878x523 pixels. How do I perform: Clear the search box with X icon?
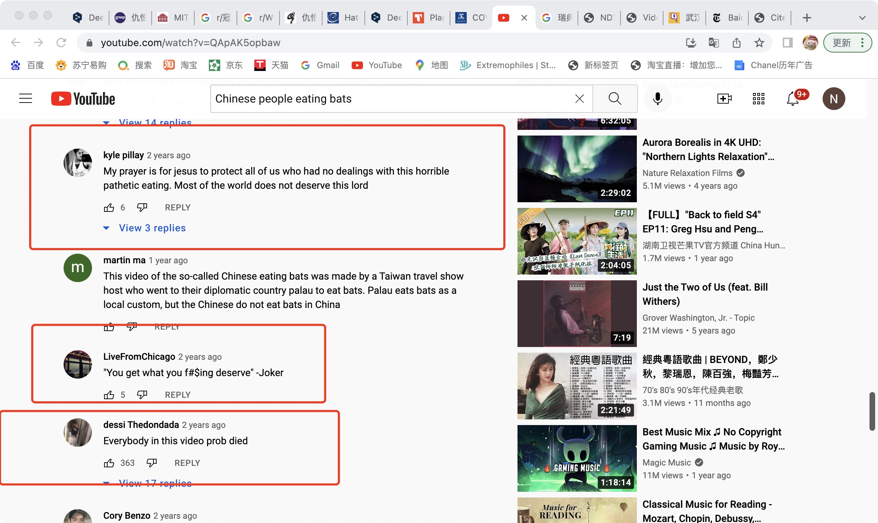pos(579,99)
